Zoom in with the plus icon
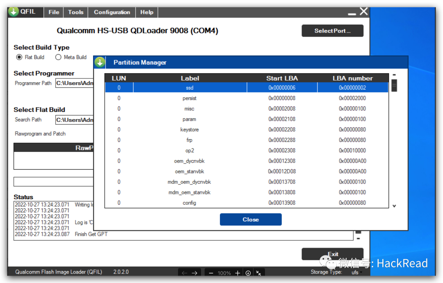 click(237, 273)
